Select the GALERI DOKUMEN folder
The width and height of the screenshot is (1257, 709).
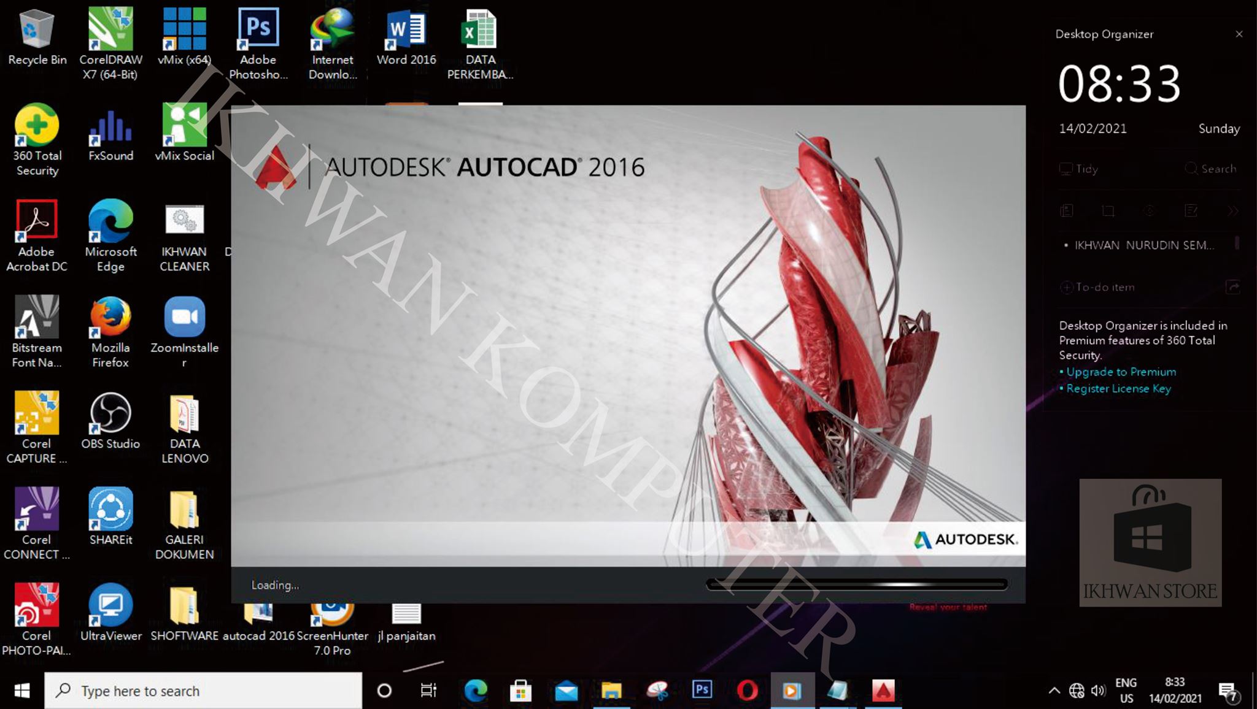point(184,524)
